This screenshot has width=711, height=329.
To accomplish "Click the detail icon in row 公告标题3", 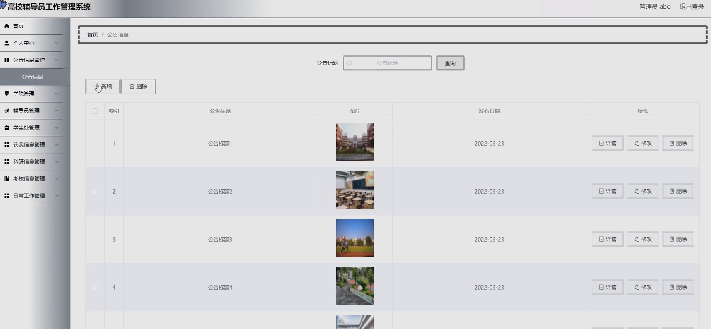I will click(x=601, y=239).
